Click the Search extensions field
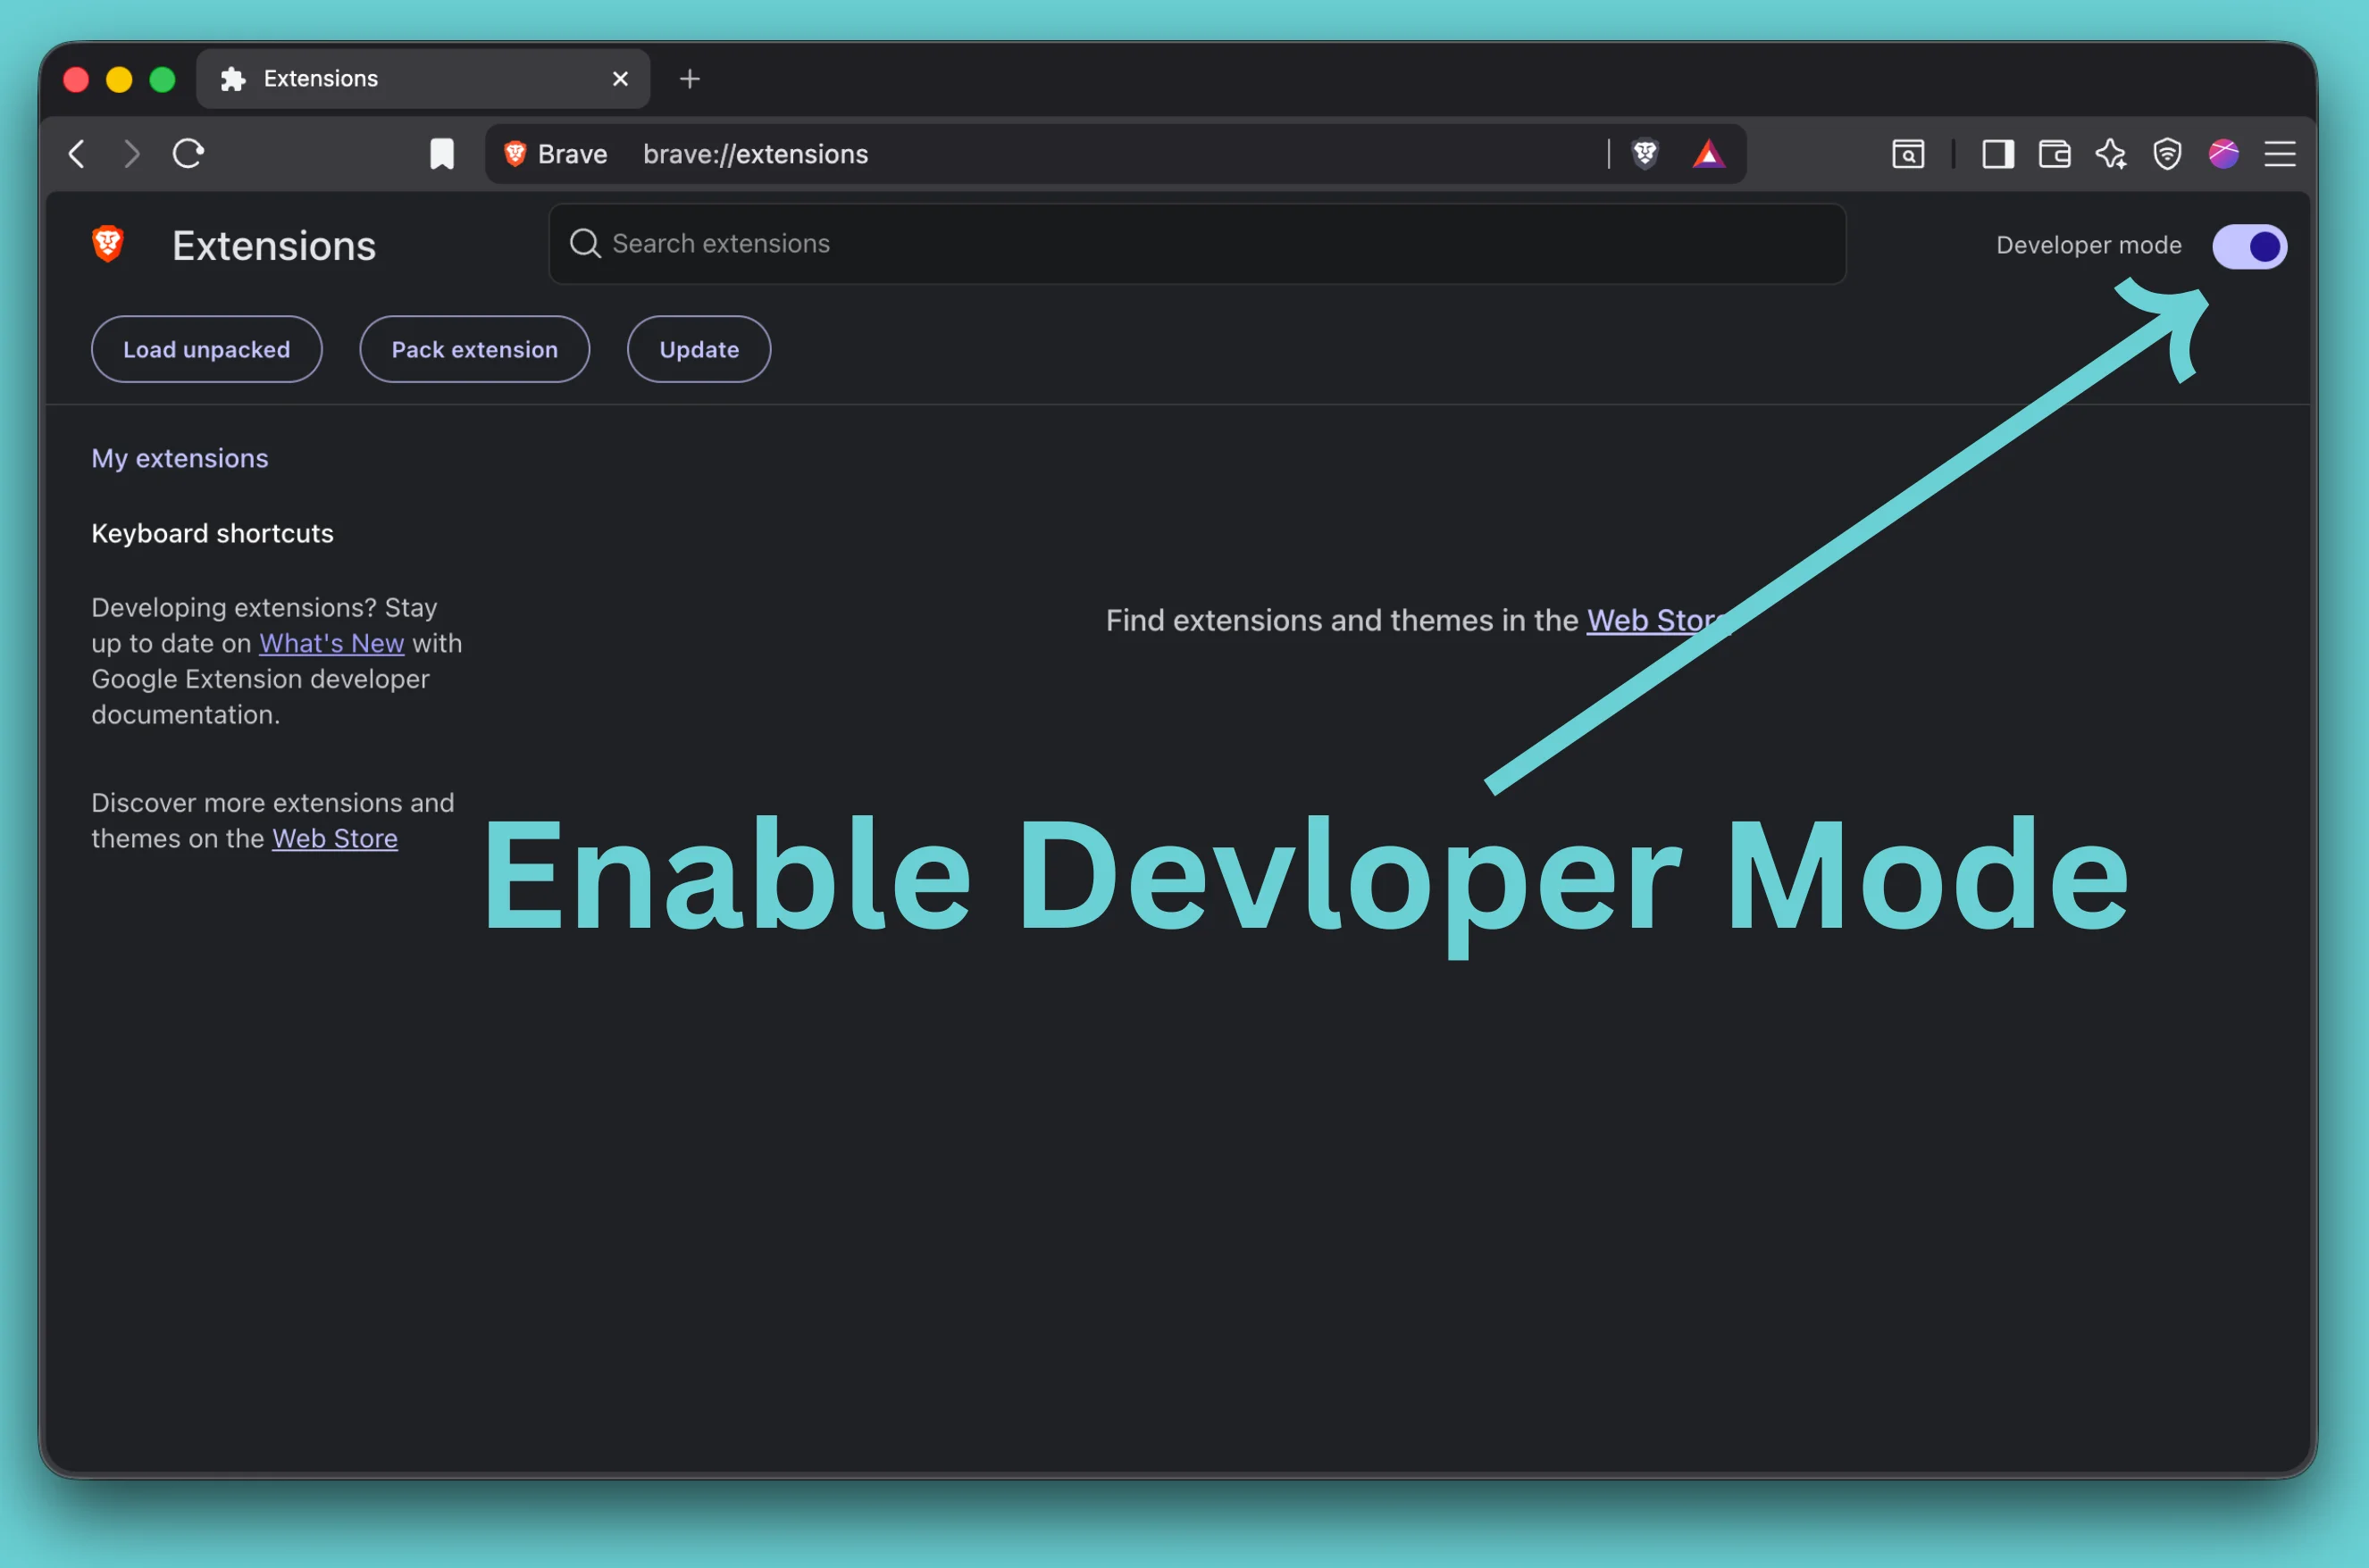Image resolution: width=2369 pixels, height=1568 pixels. coord(1198,244)
